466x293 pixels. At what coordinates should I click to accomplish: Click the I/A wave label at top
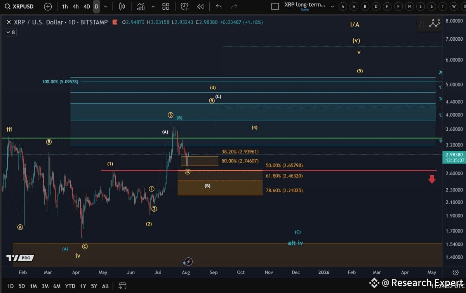tap(355, 24)
